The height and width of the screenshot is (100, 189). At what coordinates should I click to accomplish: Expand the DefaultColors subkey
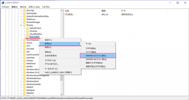click(x=24, y=28)
